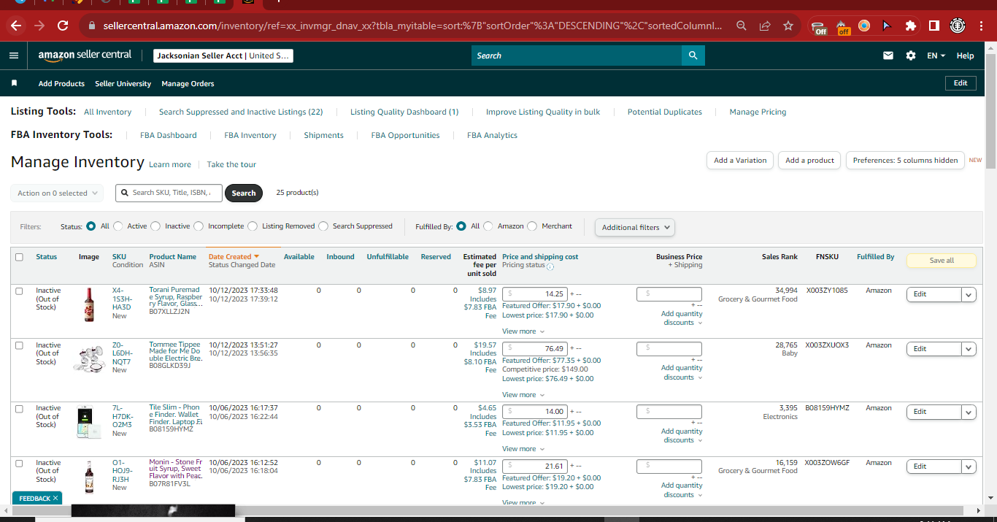Screen dimensions: 997x522
Task: Open Torani syrup product thumbnail
Action: coord(89,304)
